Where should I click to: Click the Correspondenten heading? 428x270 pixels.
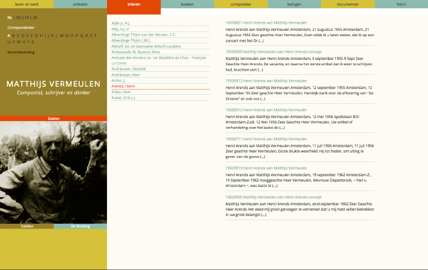(21, 28)
